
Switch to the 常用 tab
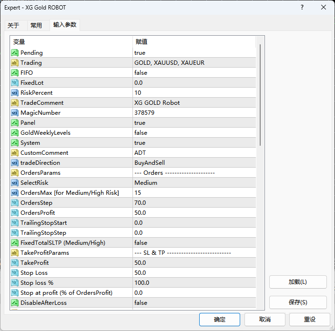coord(36,26)
